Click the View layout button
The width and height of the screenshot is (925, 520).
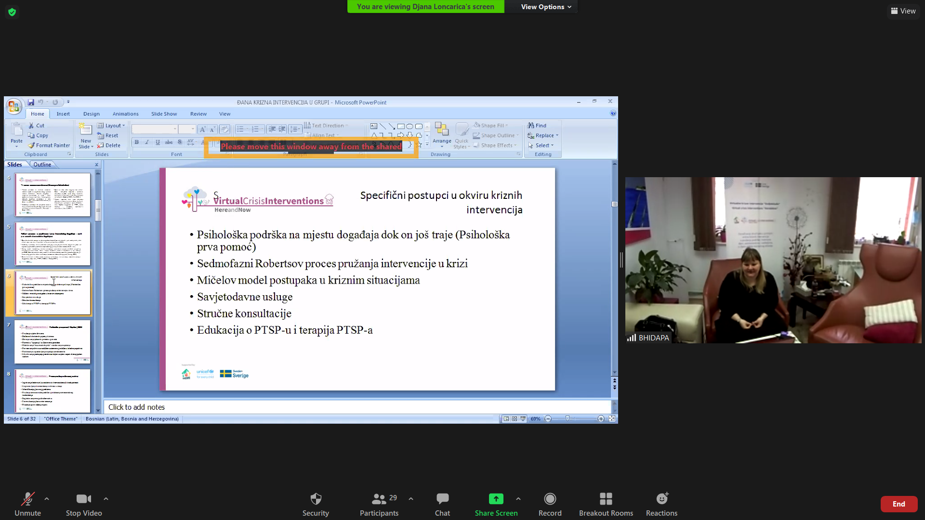click(x=903, y=11)
